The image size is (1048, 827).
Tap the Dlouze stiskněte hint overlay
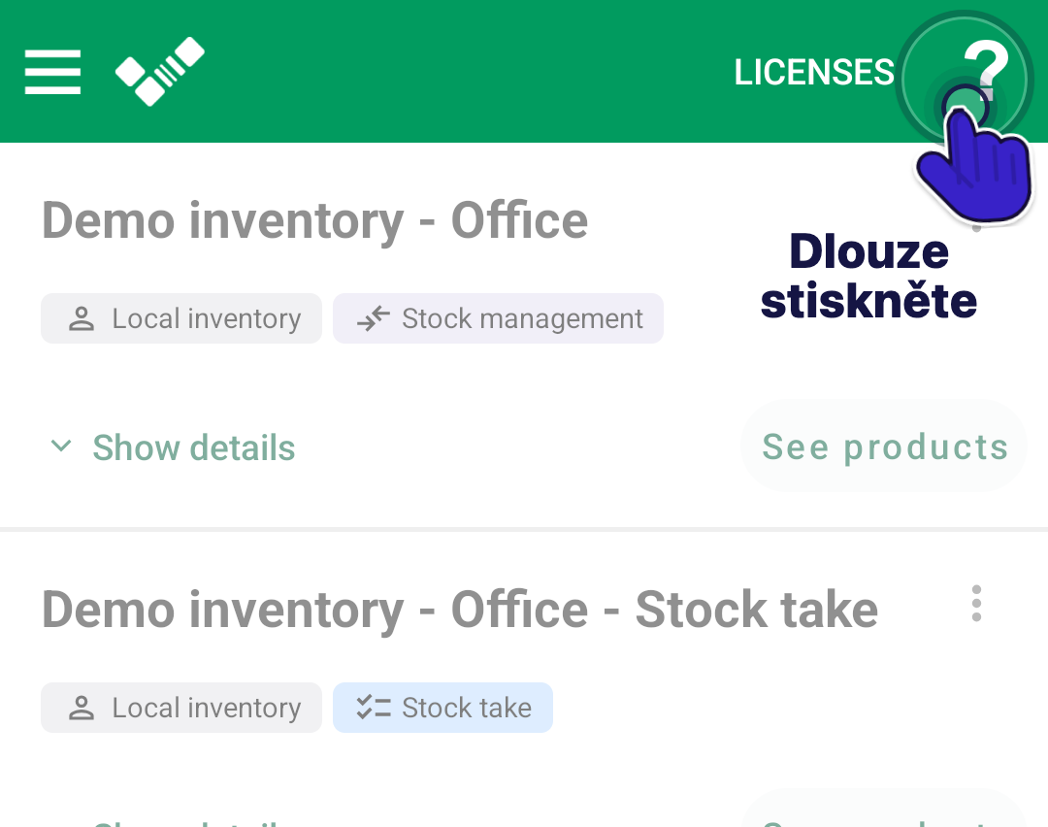tap(868, 276)
